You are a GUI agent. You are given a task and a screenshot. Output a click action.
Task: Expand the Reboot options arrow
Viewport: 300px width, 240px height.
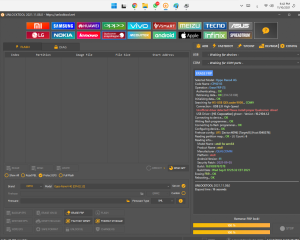[164, 168]
